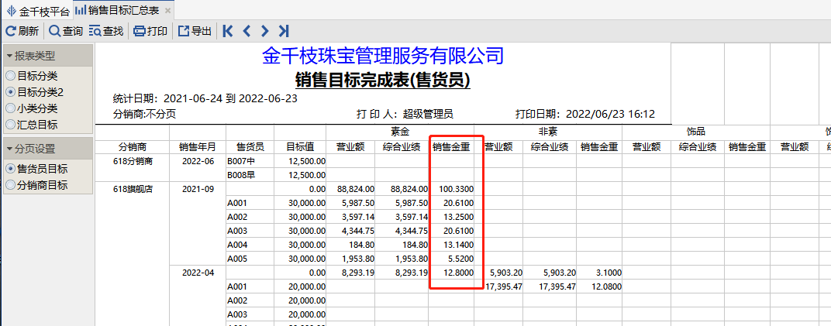
Task: Click the B008早 salesperson cell
Action: tap(250, 175)
